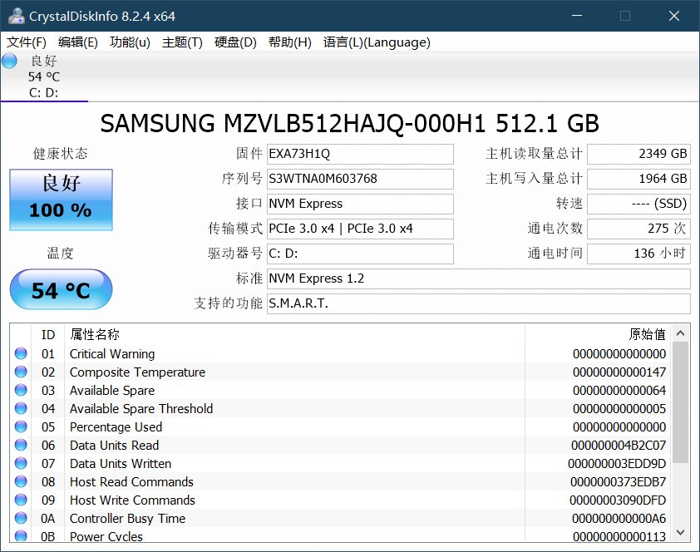Click the 54 °C temperature button

click(x=61, y=290)
